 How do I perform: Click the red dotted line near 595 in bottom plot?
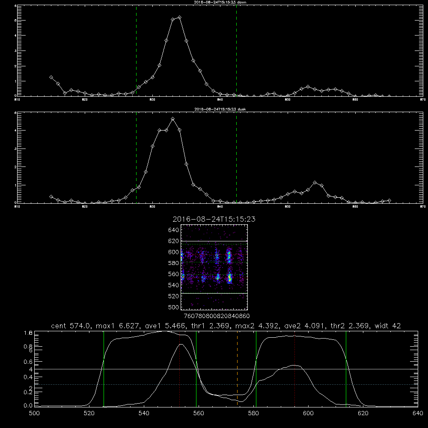tap(294, 370)
